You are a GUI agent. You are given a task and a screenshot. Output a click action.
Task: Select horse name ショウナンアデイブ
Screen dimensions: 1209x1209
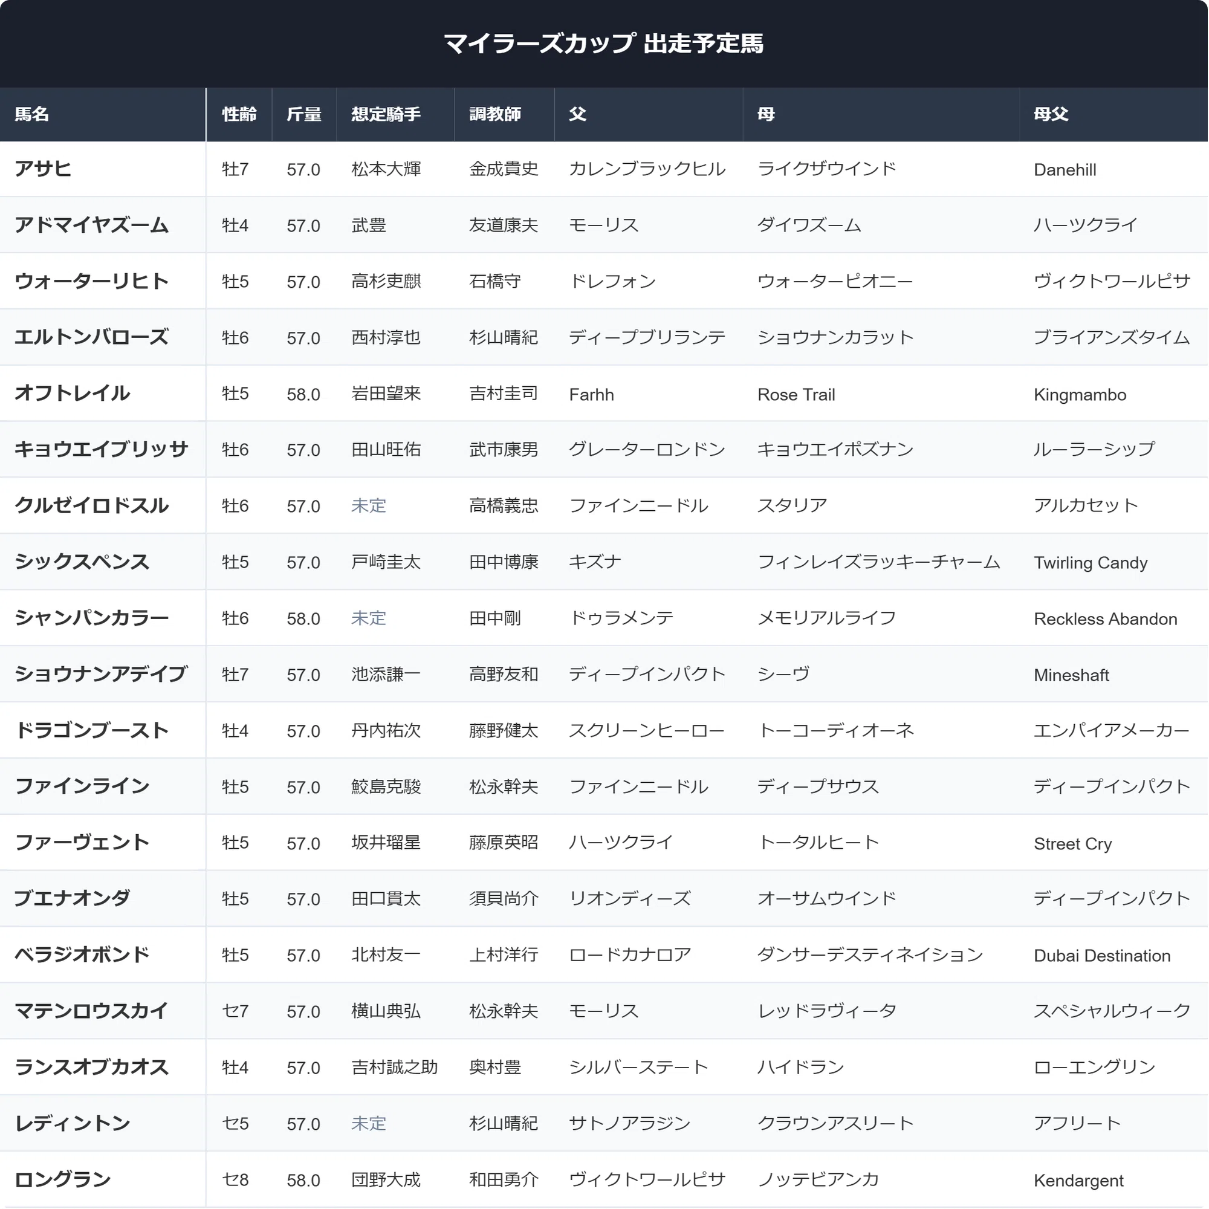tap(102, 674)
